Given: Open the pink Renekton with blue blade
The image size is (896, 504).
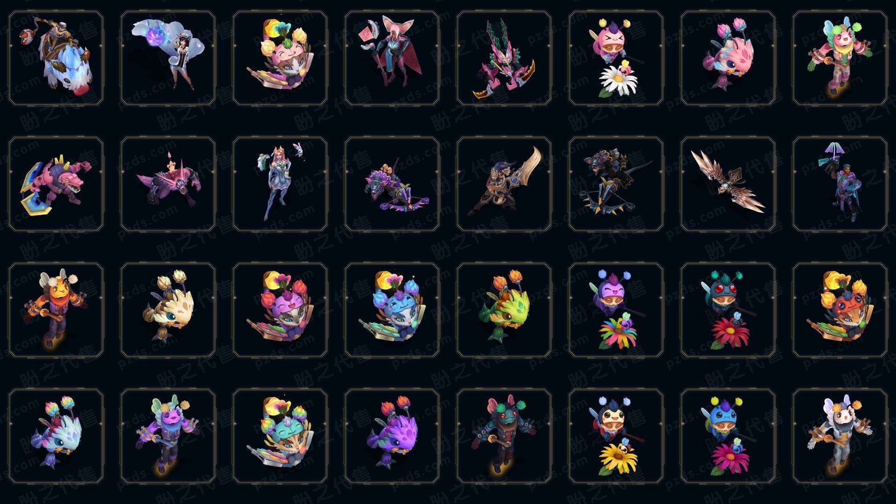Looking at the screenshot, I should pos(56,184).
